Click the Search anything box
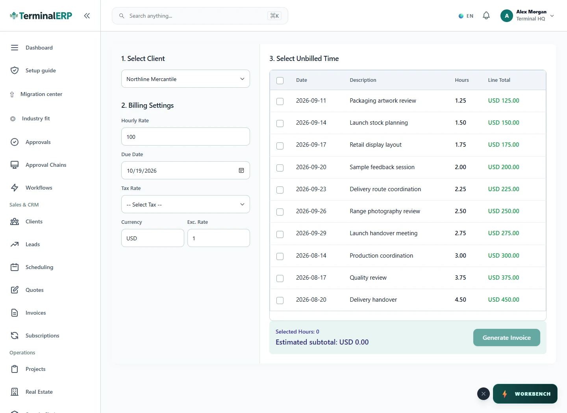The height and width of the screenshot is (413, 567). point(200,16)
